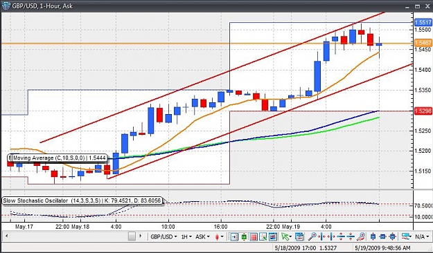The image size is (433, 253).
Task: Click the GBP/USD window title icon
Action: pos(6,6)
